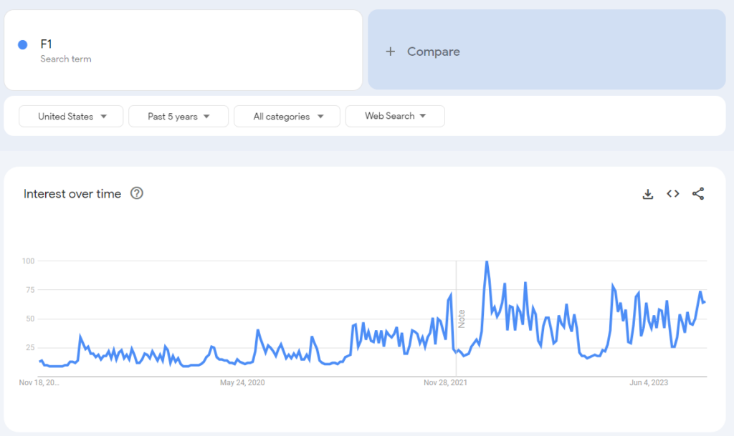Open the Interest over time help icon
The height and width of the screenshot is (436, 734).
[x=137, y=193]
